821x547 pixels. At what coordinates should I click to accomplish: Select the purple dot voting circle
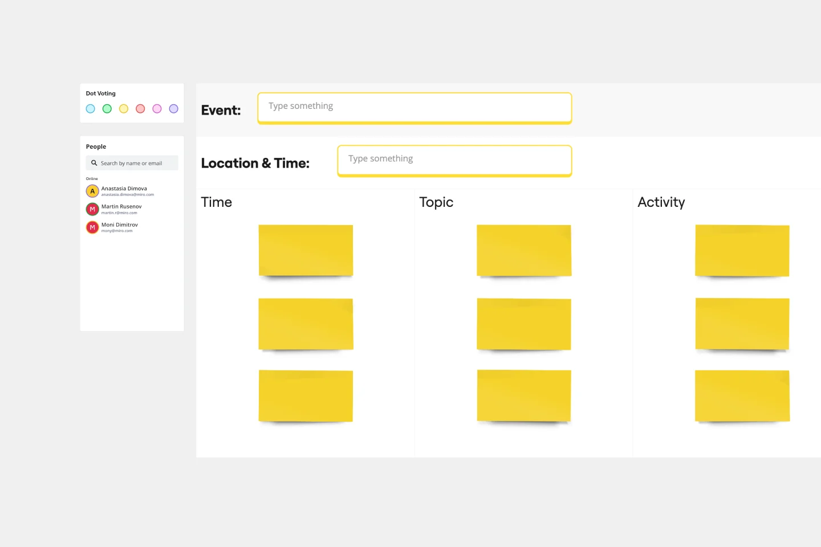click(x=173, y=108)
